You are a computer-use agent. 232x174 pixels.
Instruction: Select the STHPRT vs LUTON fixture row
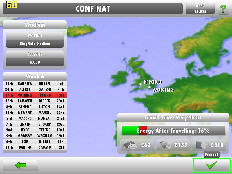35,107
